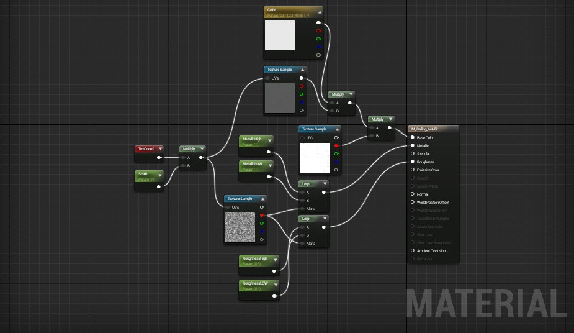Viewport: 574px width, 333px height.
Task: Expand dropdown arrow on lower Lerp node
Action: point(325,218)
